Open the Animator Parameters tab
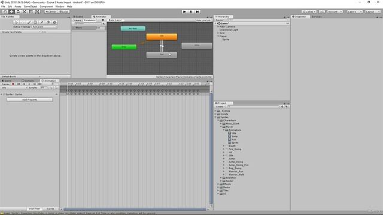This screenshot has height=215, width=383. pyautogui.click(x=90, y=20)
